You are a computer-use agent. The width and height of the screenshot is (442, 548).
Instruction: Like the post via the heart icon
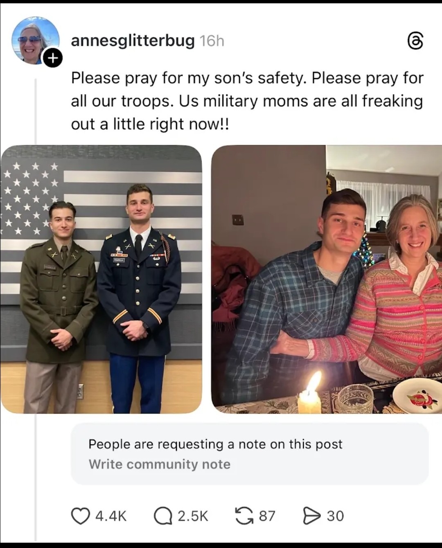tap(80, 516)
